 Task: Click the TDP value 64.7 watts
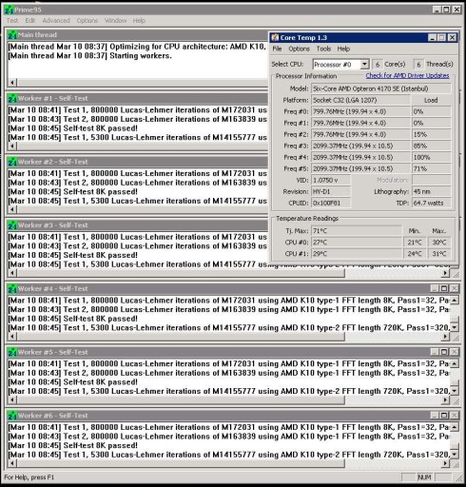pyautogui.click(x=432, y=203)
